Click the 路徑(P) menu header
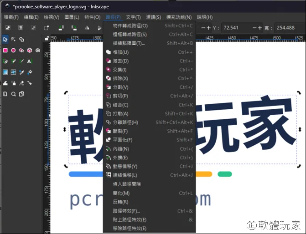The height and width of the screenshot is (234, 306). point(113,17)
